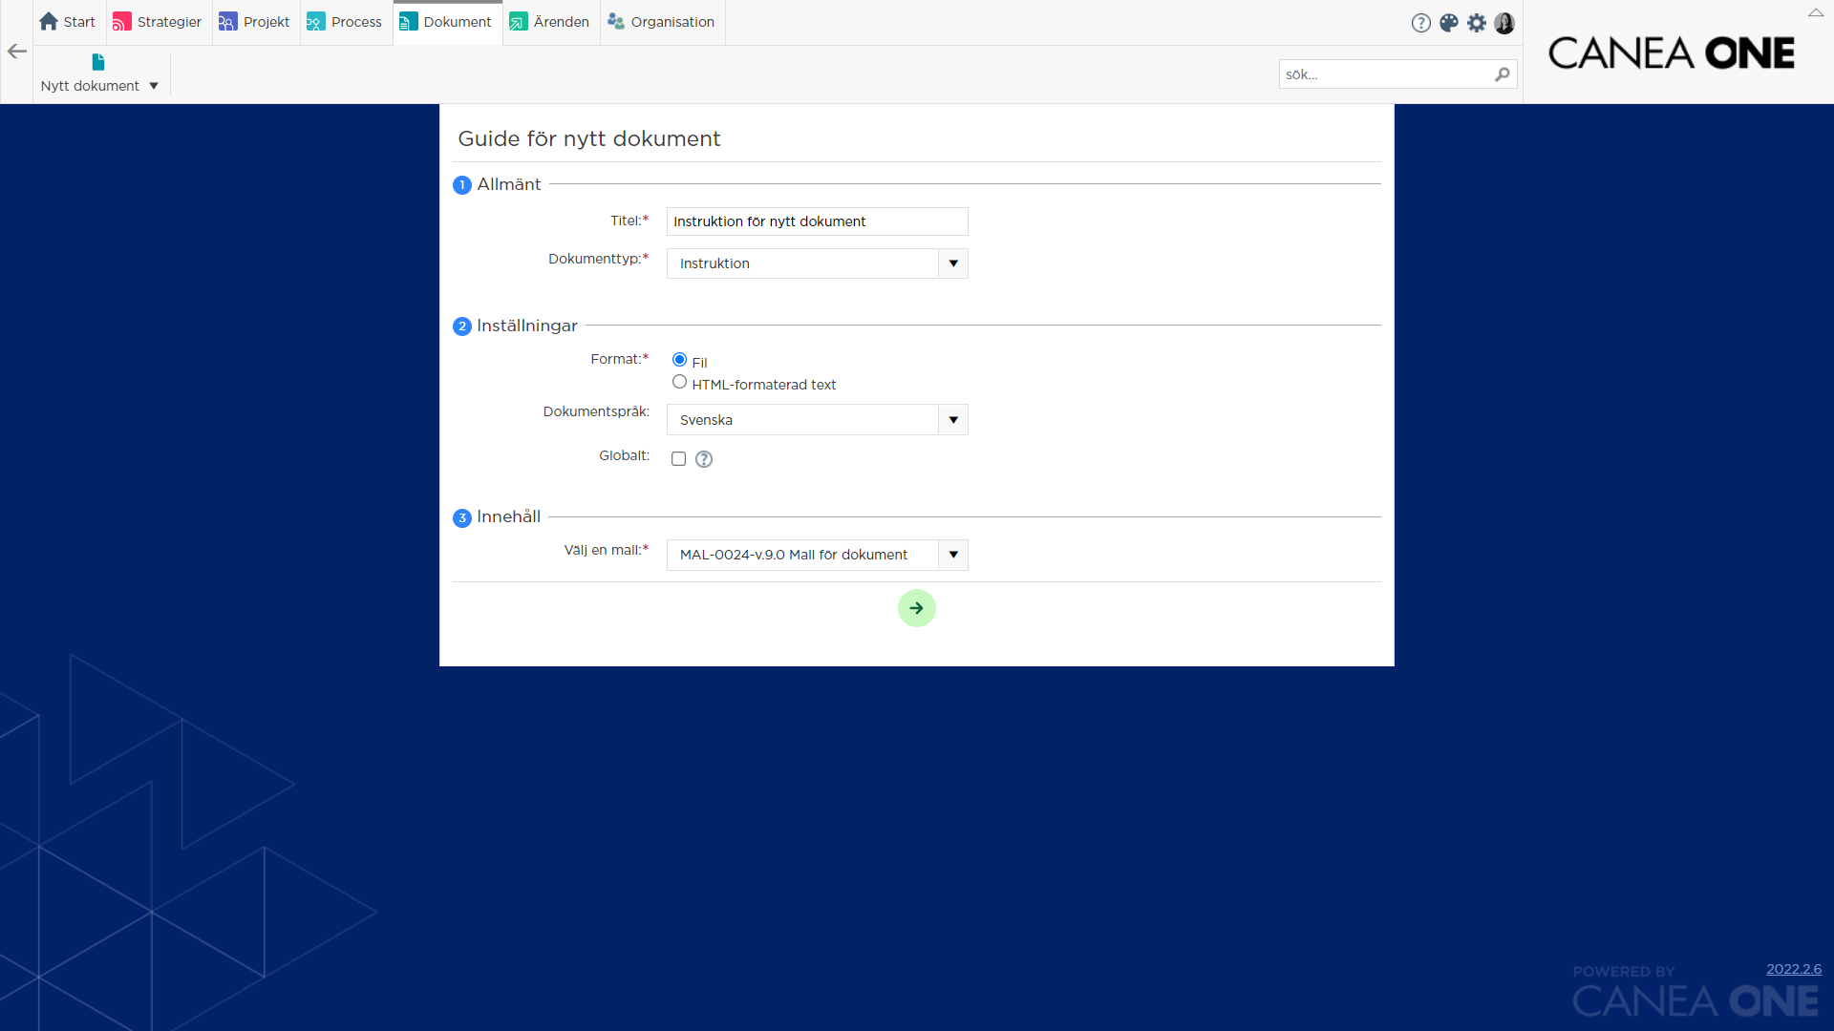Enable the Globalt checkbox
The width and height of the screenshot is (1834, 1031).
click(679, 459)
